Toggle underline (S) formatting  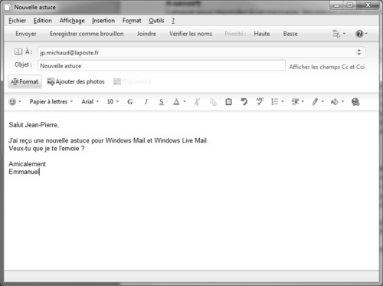pyautogui.click(x=162, y=102)
